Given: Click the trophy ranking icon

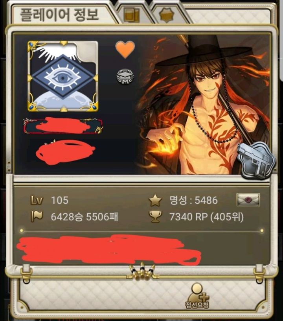Looking at the screenshot, I should 155,217.
